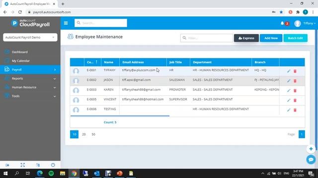This screenshot has height=178, width=318.
Task: Edit employee E-0001 TIFFANY with pencil icon
Action: point(289,71)
